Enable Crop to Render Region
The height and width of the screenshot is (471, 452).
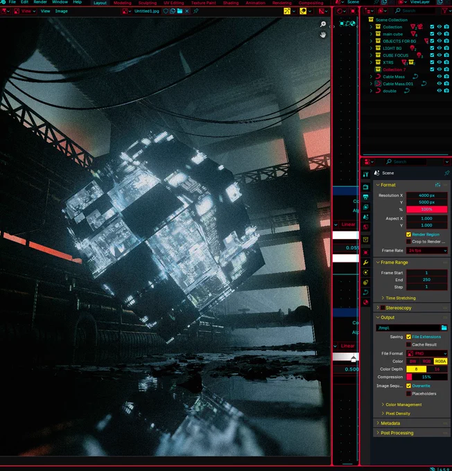(x=408, y=242)
